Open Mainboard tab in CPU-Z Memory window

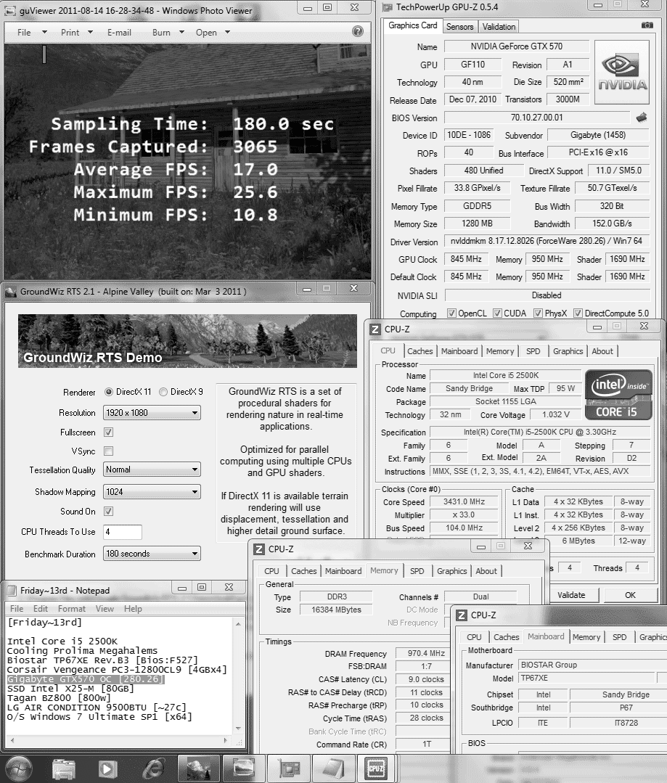click(343, 571)
